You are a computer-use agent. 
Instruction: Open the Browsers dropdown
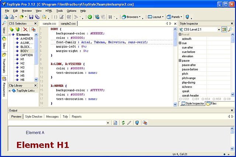[131, 17]
